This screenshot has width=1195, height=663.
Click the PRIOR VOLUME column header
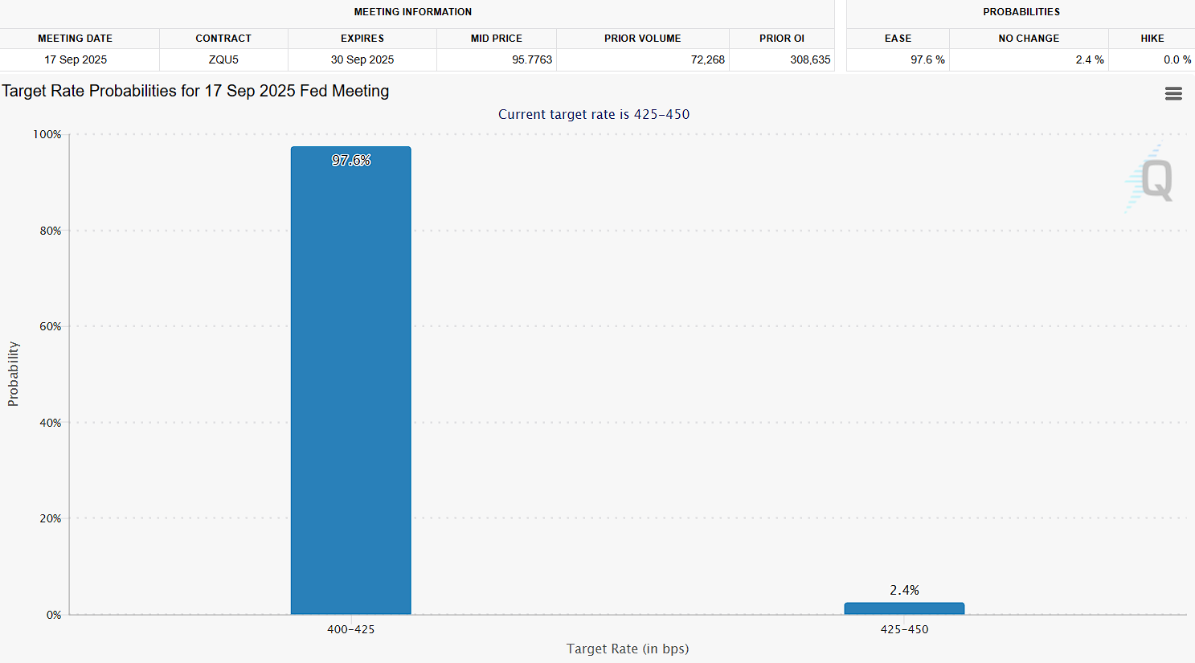(x=642, y=39)
